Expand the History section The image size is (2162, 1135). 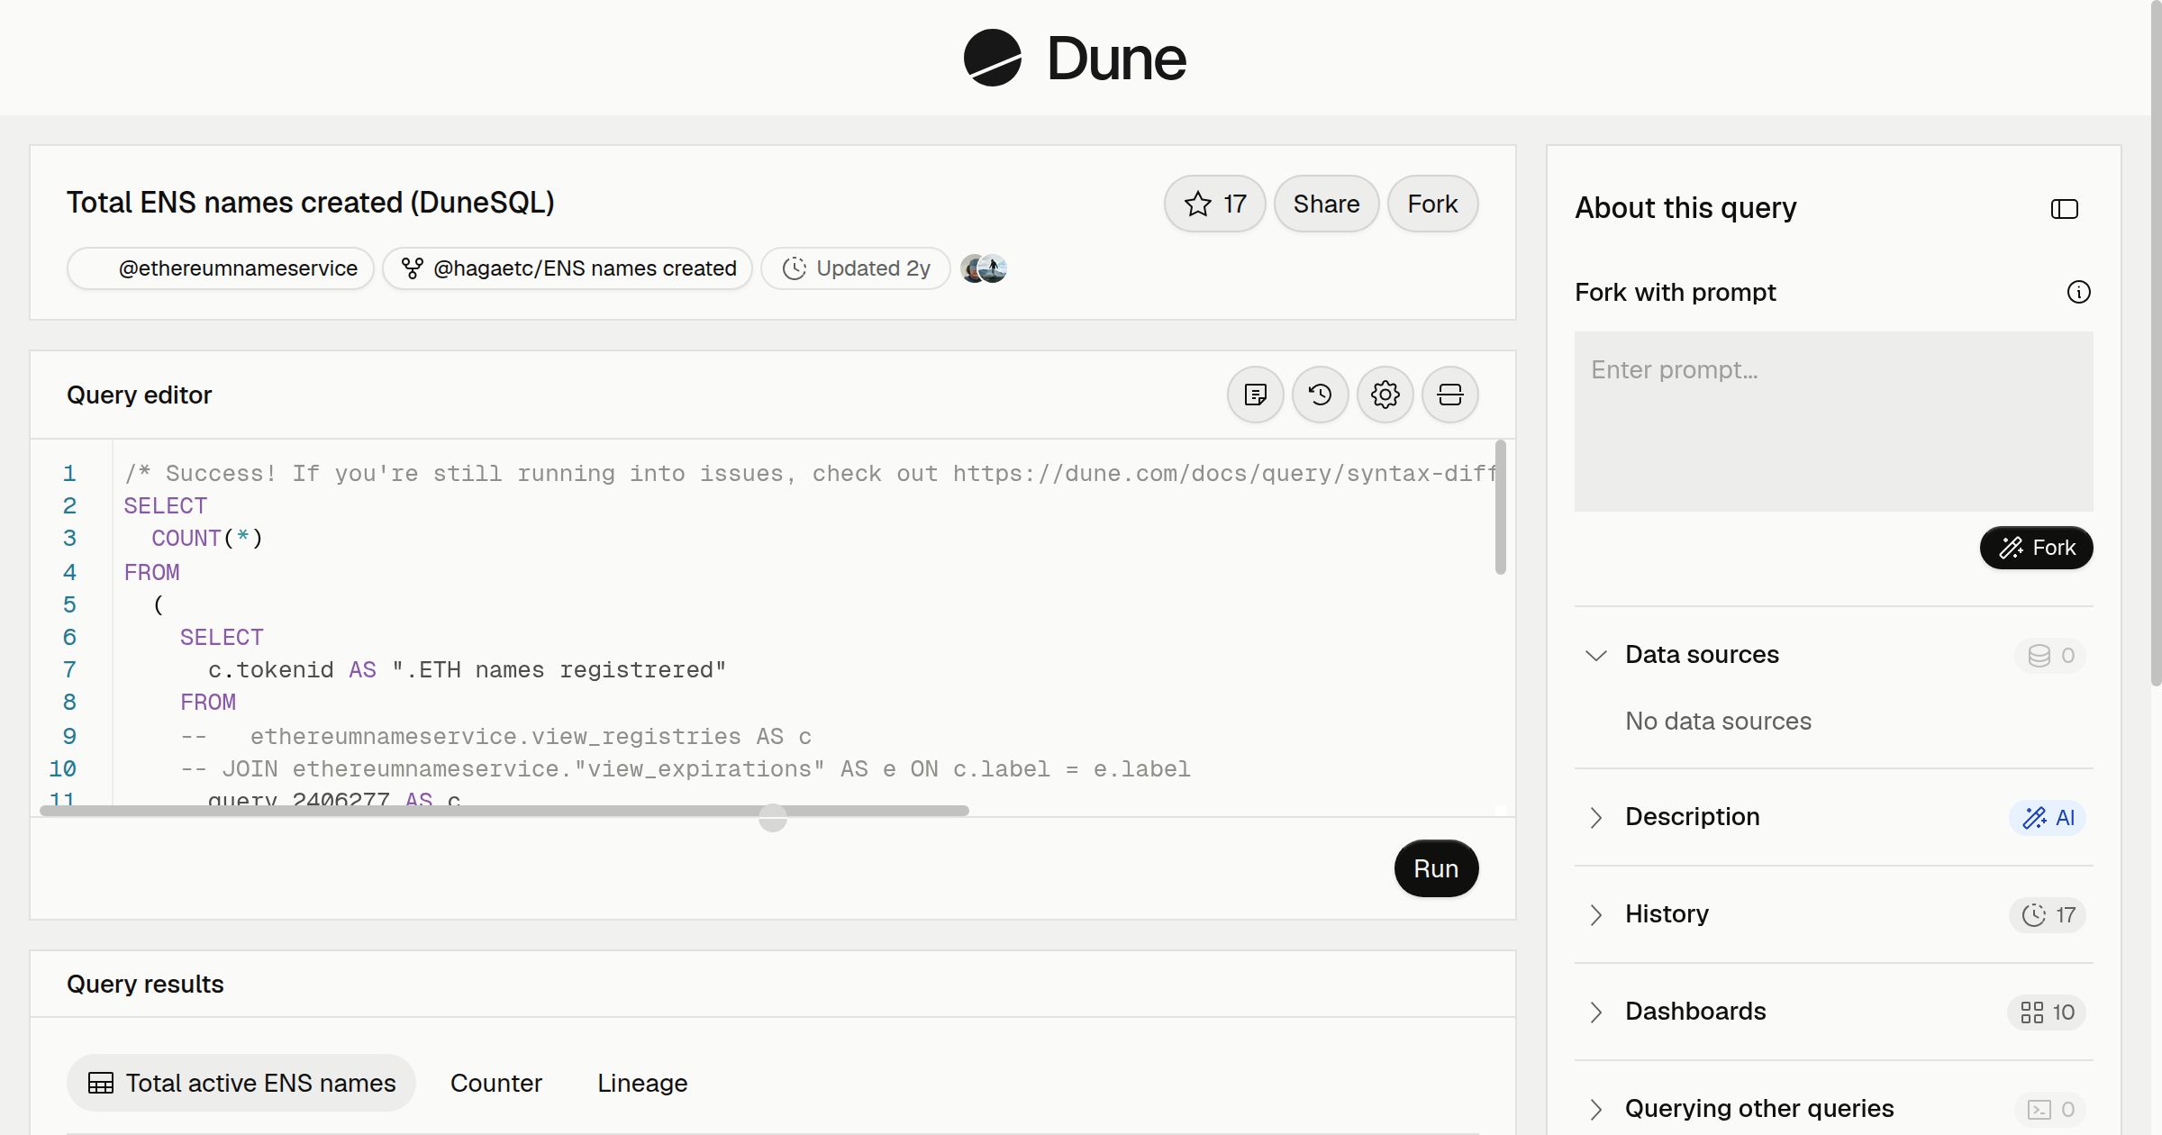[1595, 914]
